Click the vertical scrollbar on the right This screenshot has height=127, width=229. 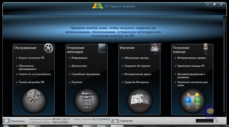[225, 65]
